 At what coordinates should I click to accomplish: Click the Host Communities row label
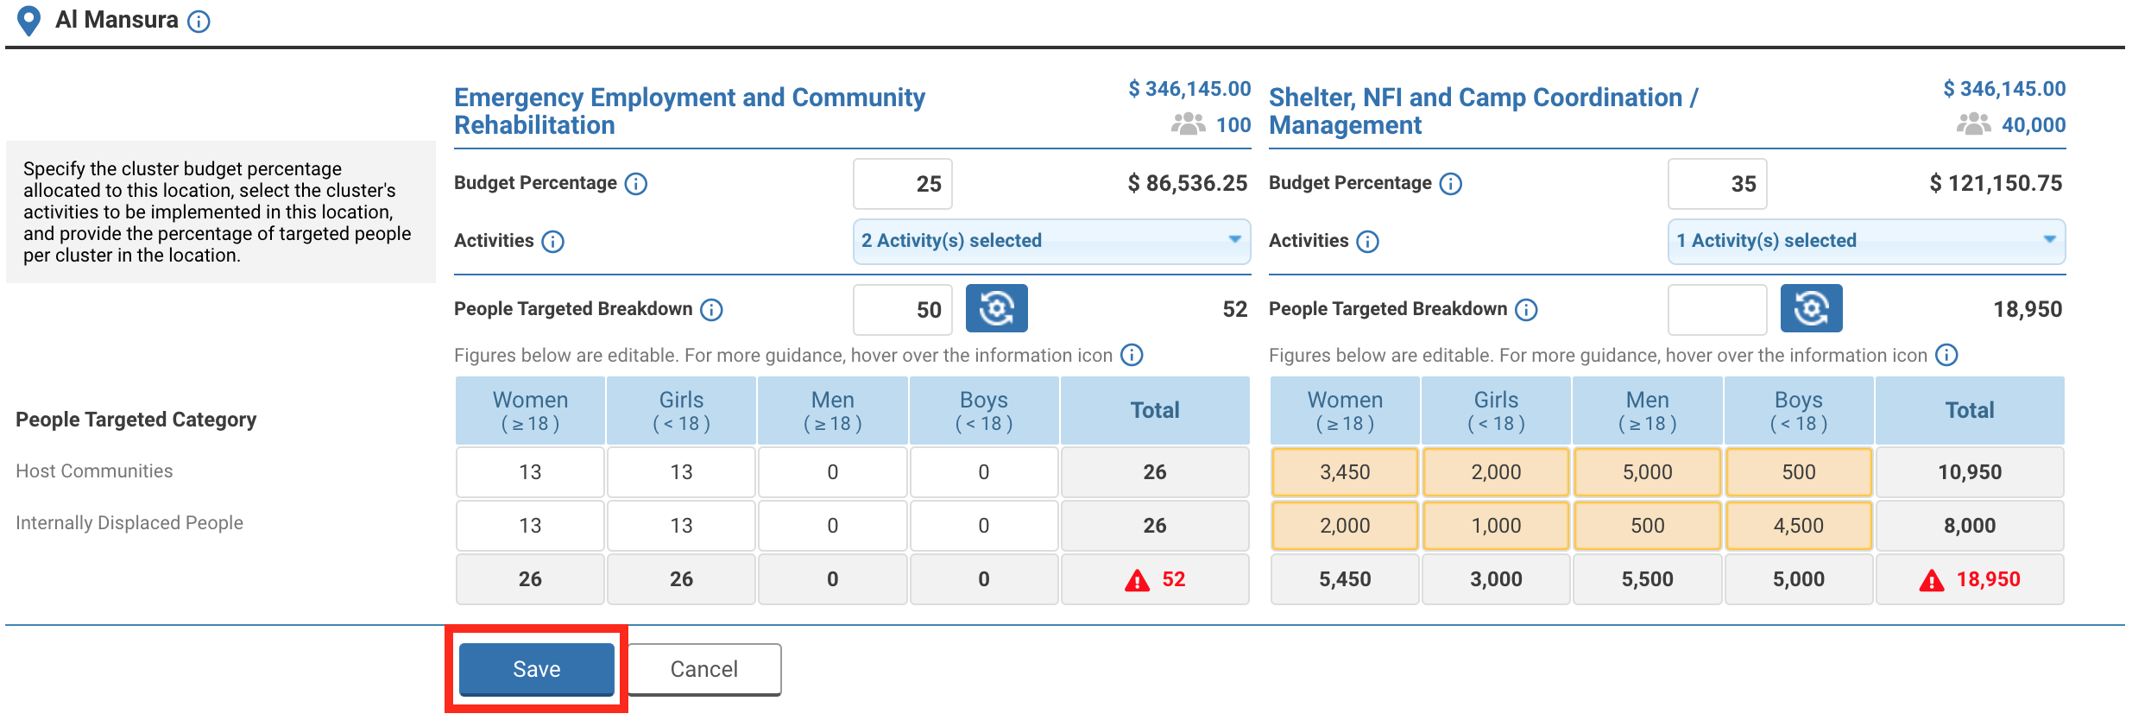[x=94, y=471]
